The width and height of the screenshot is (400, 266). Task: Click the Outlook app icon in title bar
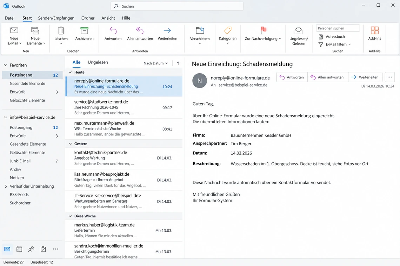click(x=6, y=6)
